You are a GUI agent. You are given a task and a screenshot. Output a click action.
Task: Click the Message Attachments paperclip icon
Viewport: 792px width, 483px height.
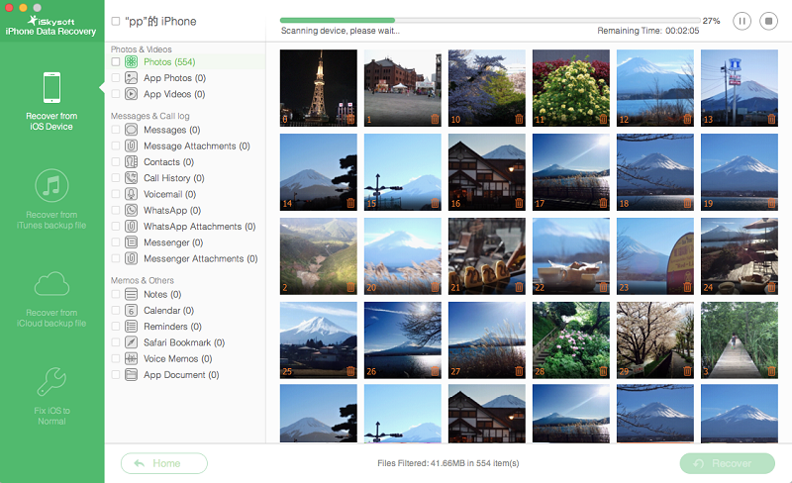click(131, 146)
